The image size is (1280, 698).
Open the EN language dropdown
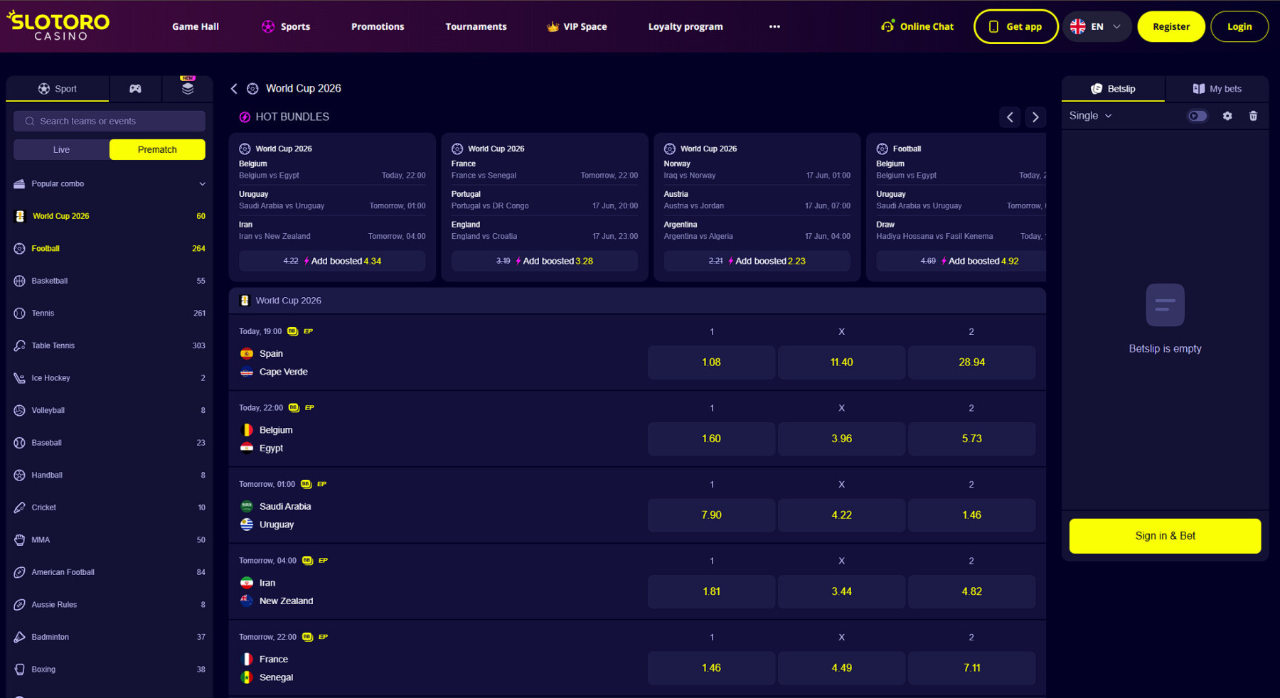(1097, 27)
